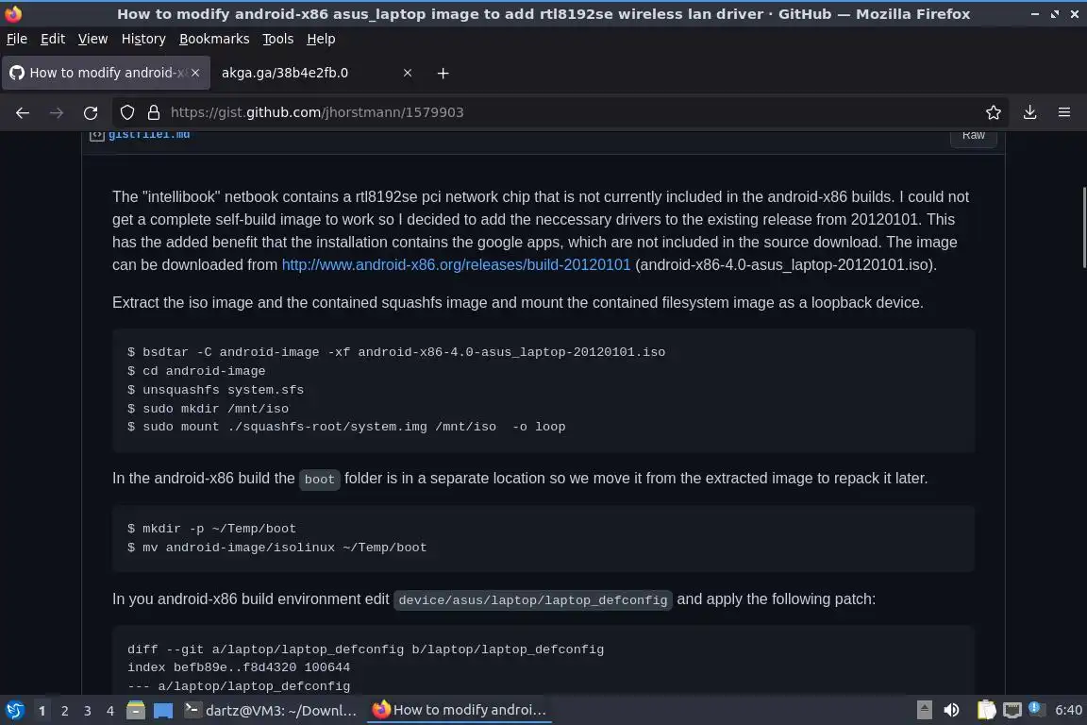Click the 'mkdir -p ~/Temp/boot' command

point(211,529)
